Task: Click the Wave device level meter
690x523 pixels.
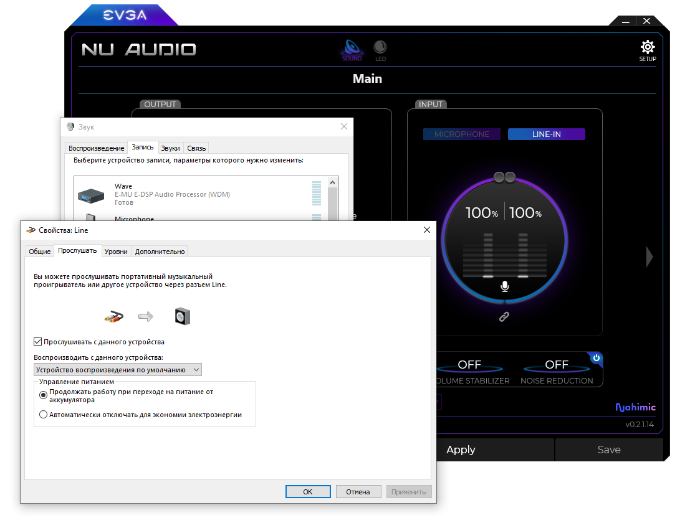Action: pyautogui.click(x=317, y=194)
